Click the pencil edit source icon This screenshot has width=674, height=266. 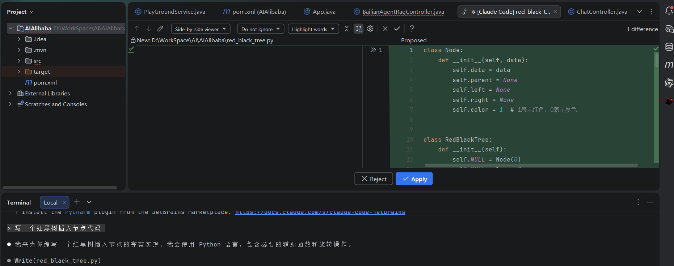160,29
